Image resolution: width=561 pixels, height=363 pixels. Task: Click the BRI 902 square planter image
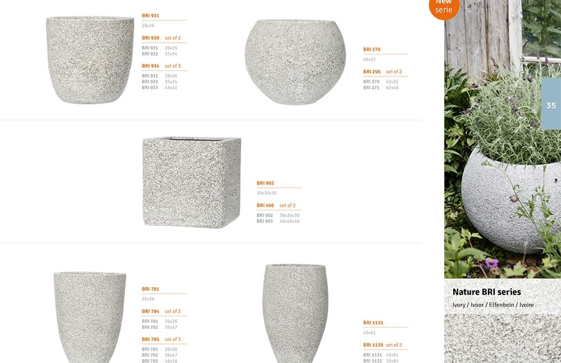[x=192, y=182]
